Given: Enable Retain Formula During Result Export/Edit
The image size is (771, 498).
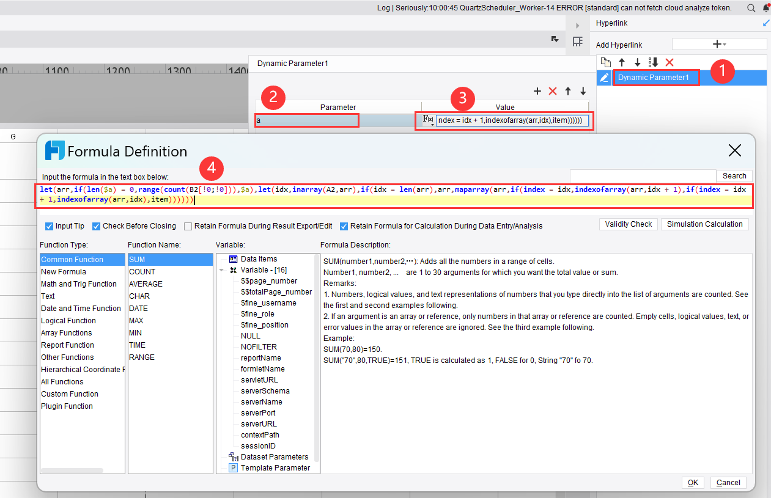Looking at the screenshot, I should [x=188, y=226].
